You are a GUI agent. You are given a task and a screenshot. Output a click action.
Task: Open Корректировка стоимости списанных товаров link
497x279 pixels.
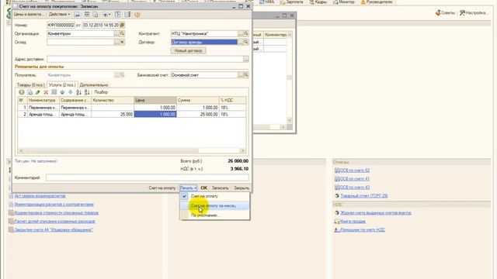point(57,213)
